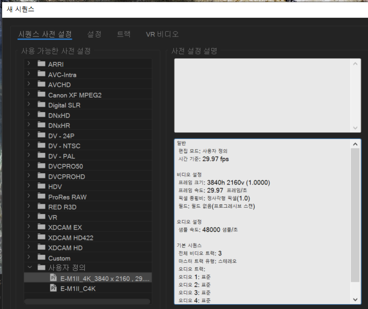Click the preset list horizontal scrollbar

(87, 301)
